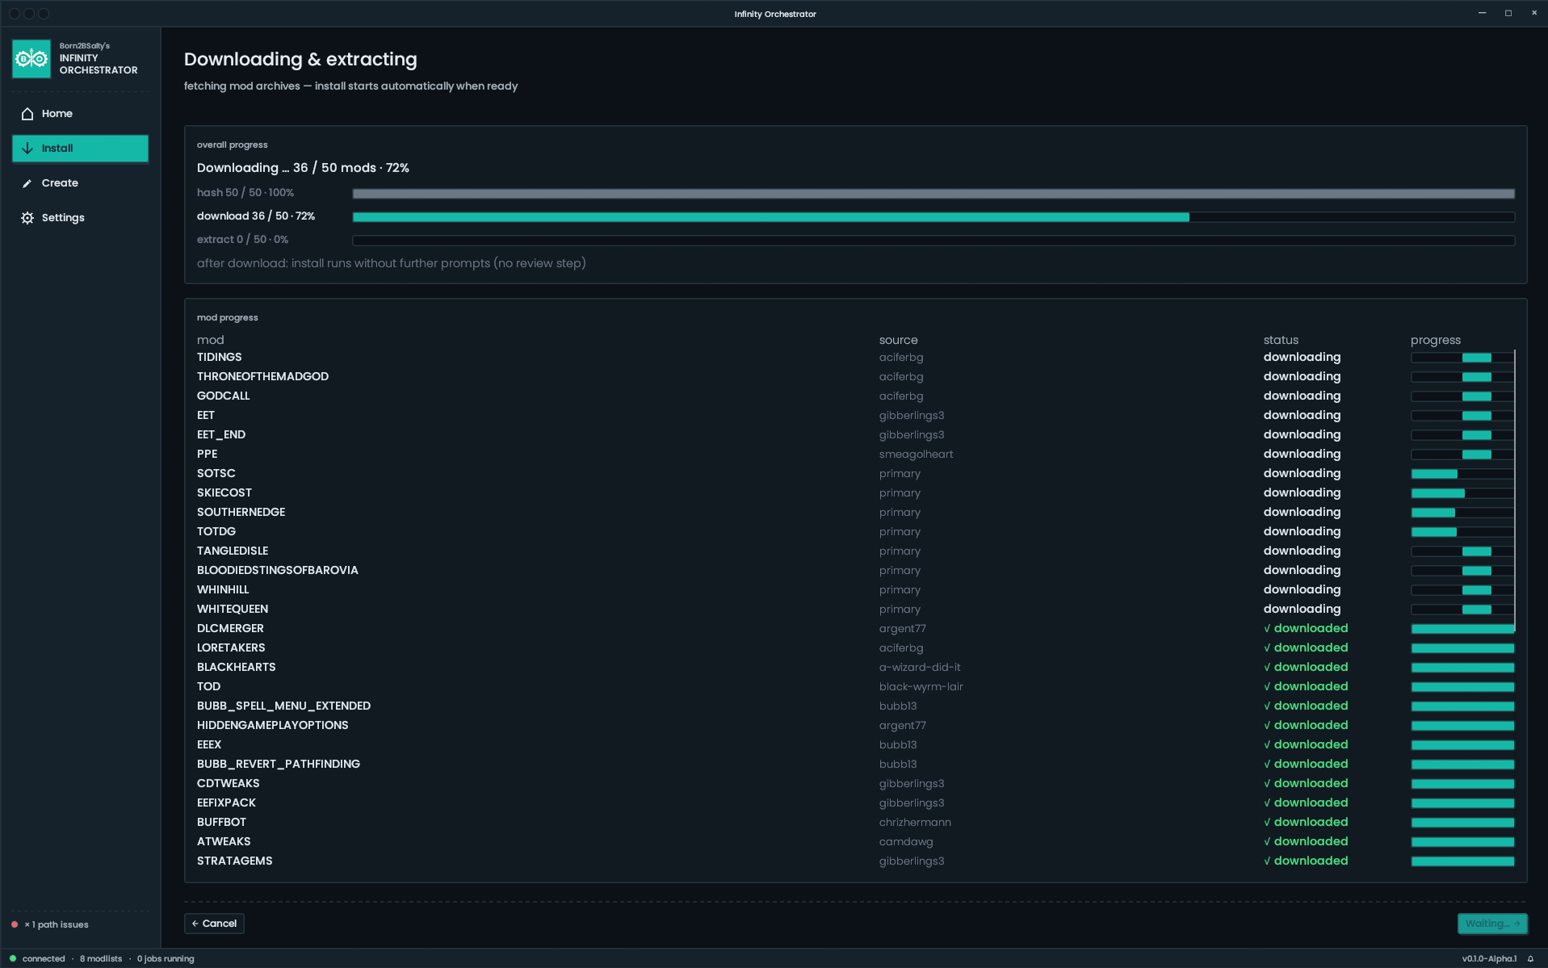The height and width of the screenshot is (968, 1548).
Task: Click the Waiting... button
Action: pyautogui.click(x=1491, y=924)
